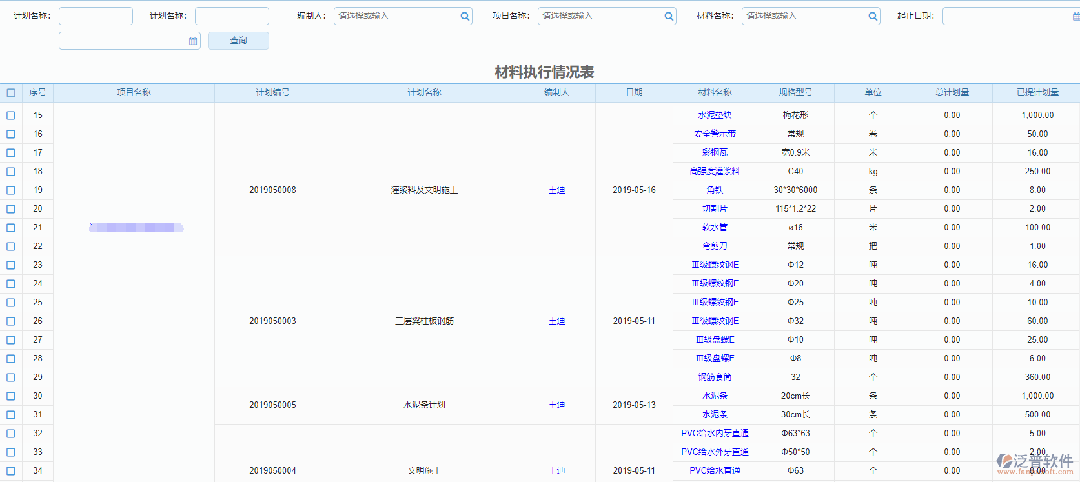The image size is (1080, 482).
Task: Open 水泥条 link with spec 30cm长
Action: pos(715,415)
